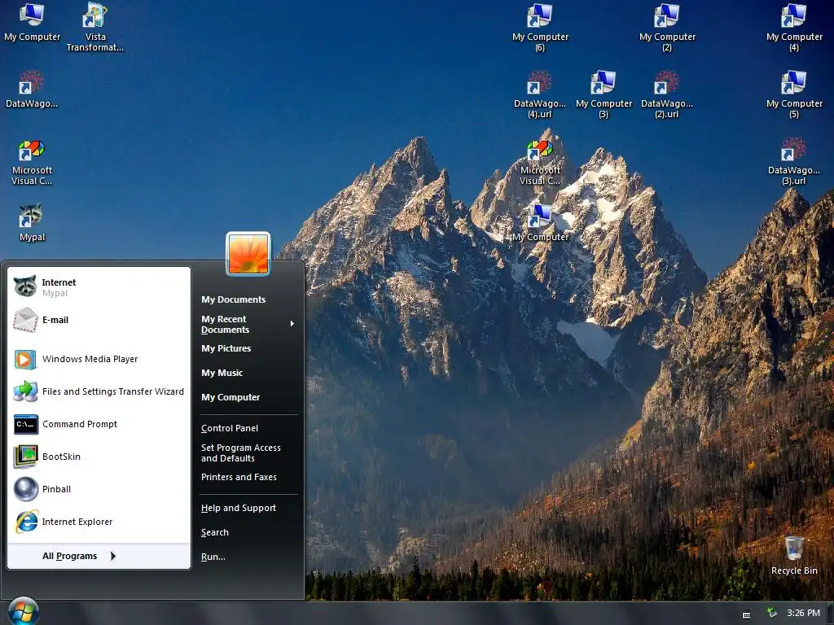Open the My Computer icon over the snowy mountain
This screenshot has width=834, height=625.
tap(540, 223)
